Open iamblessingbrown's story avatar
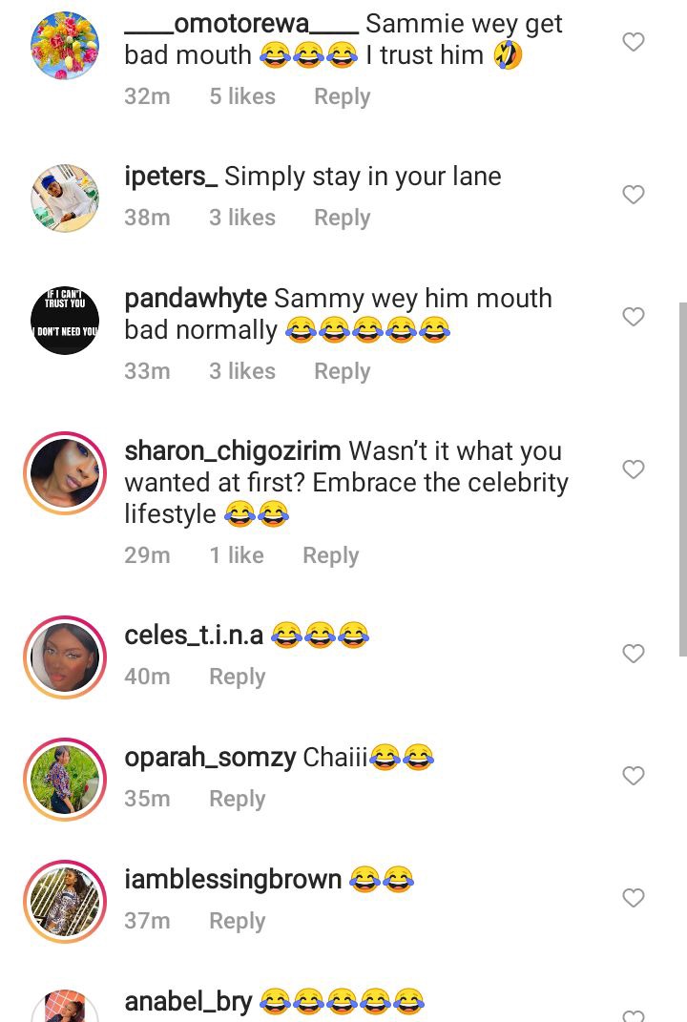Screen dimensions: 687x1022 pyautogui.click(x=65, y=902)
